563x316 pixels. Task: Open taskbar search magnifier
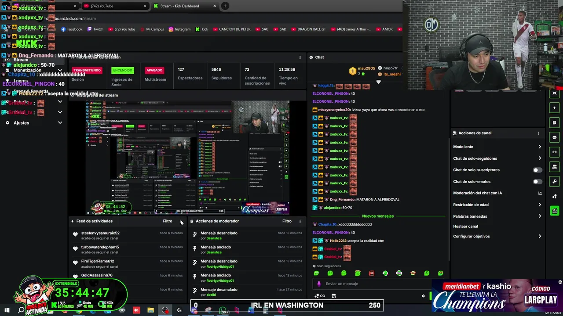21,310
